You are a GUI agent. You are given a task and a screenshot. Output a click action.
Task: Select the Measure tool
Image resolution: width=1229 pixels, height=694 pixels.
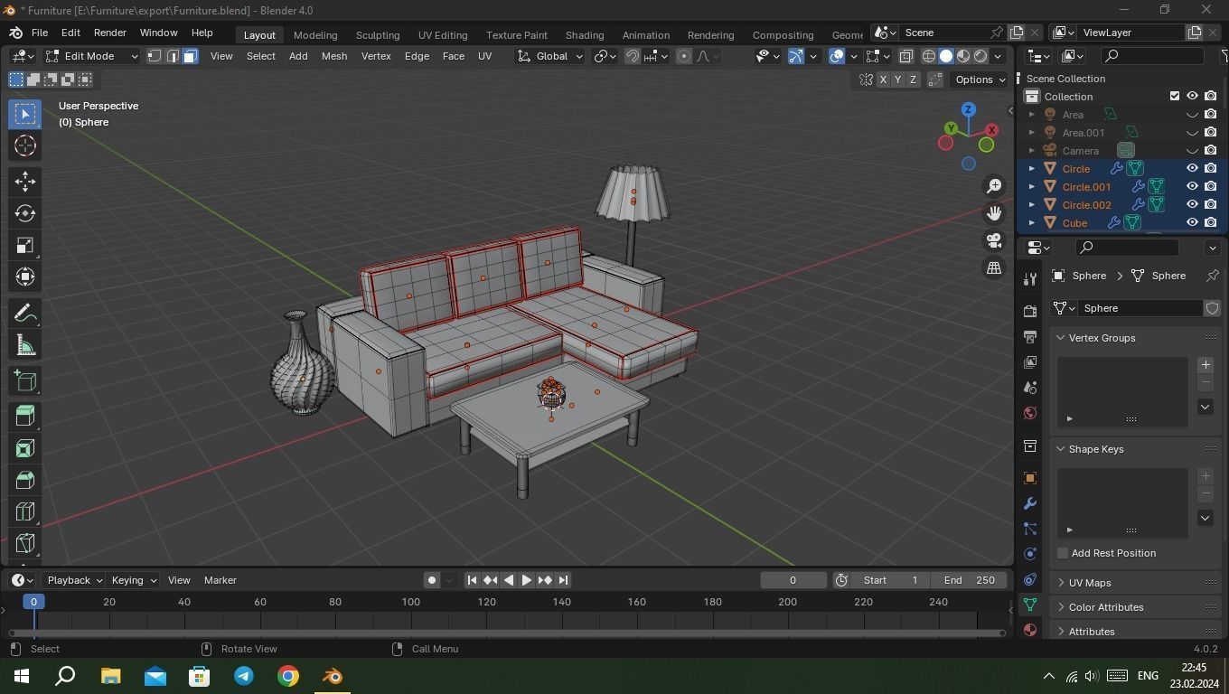[25, 346]
